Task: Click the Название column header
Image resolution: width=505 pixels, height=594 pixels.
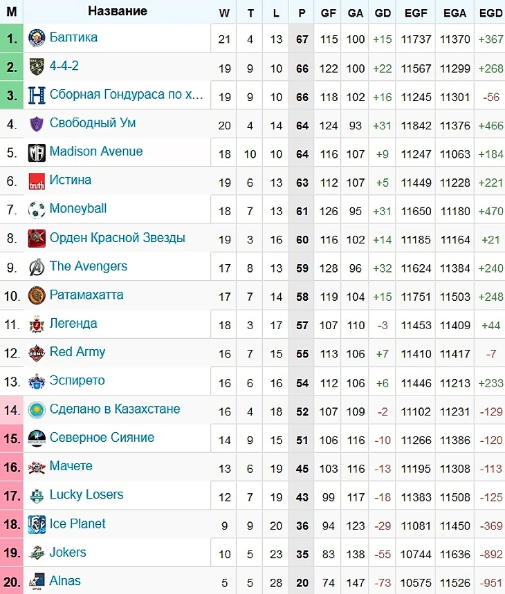Action: (118, 12)
